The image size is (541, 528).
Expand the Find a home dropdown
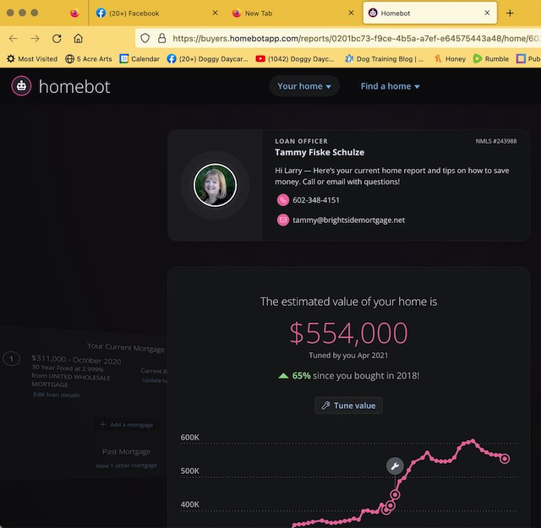pyautogui.click(x=391, y=86)
